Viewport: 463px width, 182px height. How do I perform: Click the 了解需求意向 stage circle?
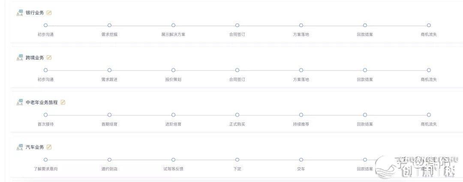(45, 160)
